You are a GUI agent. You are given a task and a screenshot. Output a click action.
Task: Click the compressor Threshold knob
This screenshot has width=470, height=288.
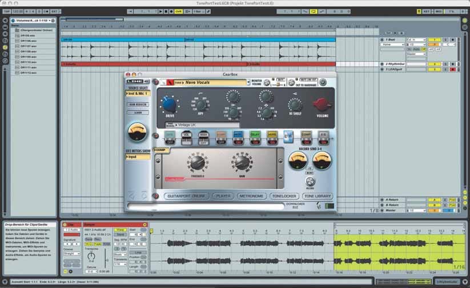198,162
